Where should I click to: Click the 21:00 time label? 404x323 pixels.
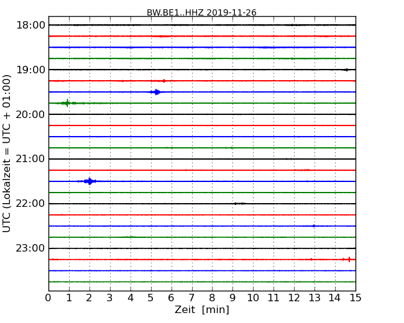click(30, 159)
